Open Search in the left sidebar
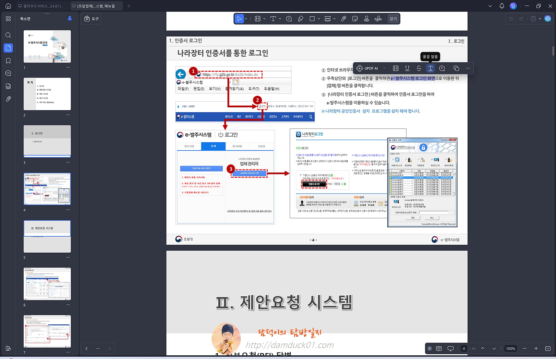The width and height of the screenshot is (556, 359). coord(8,35)
